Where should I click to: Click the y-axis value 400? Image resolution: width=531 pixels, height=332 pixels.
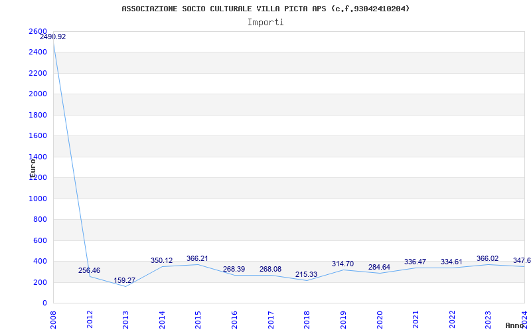click(x=40, y=262)
